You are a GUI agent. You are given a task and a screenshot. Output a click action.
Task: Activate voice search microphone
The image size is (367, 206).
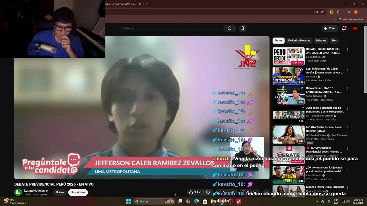(x=243, y=28)
